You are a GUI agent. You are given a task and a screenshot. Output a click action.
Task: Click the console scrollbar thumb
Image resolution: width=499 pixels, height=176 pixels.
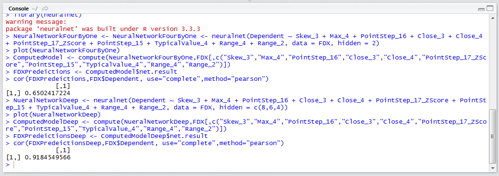(492, 137)
